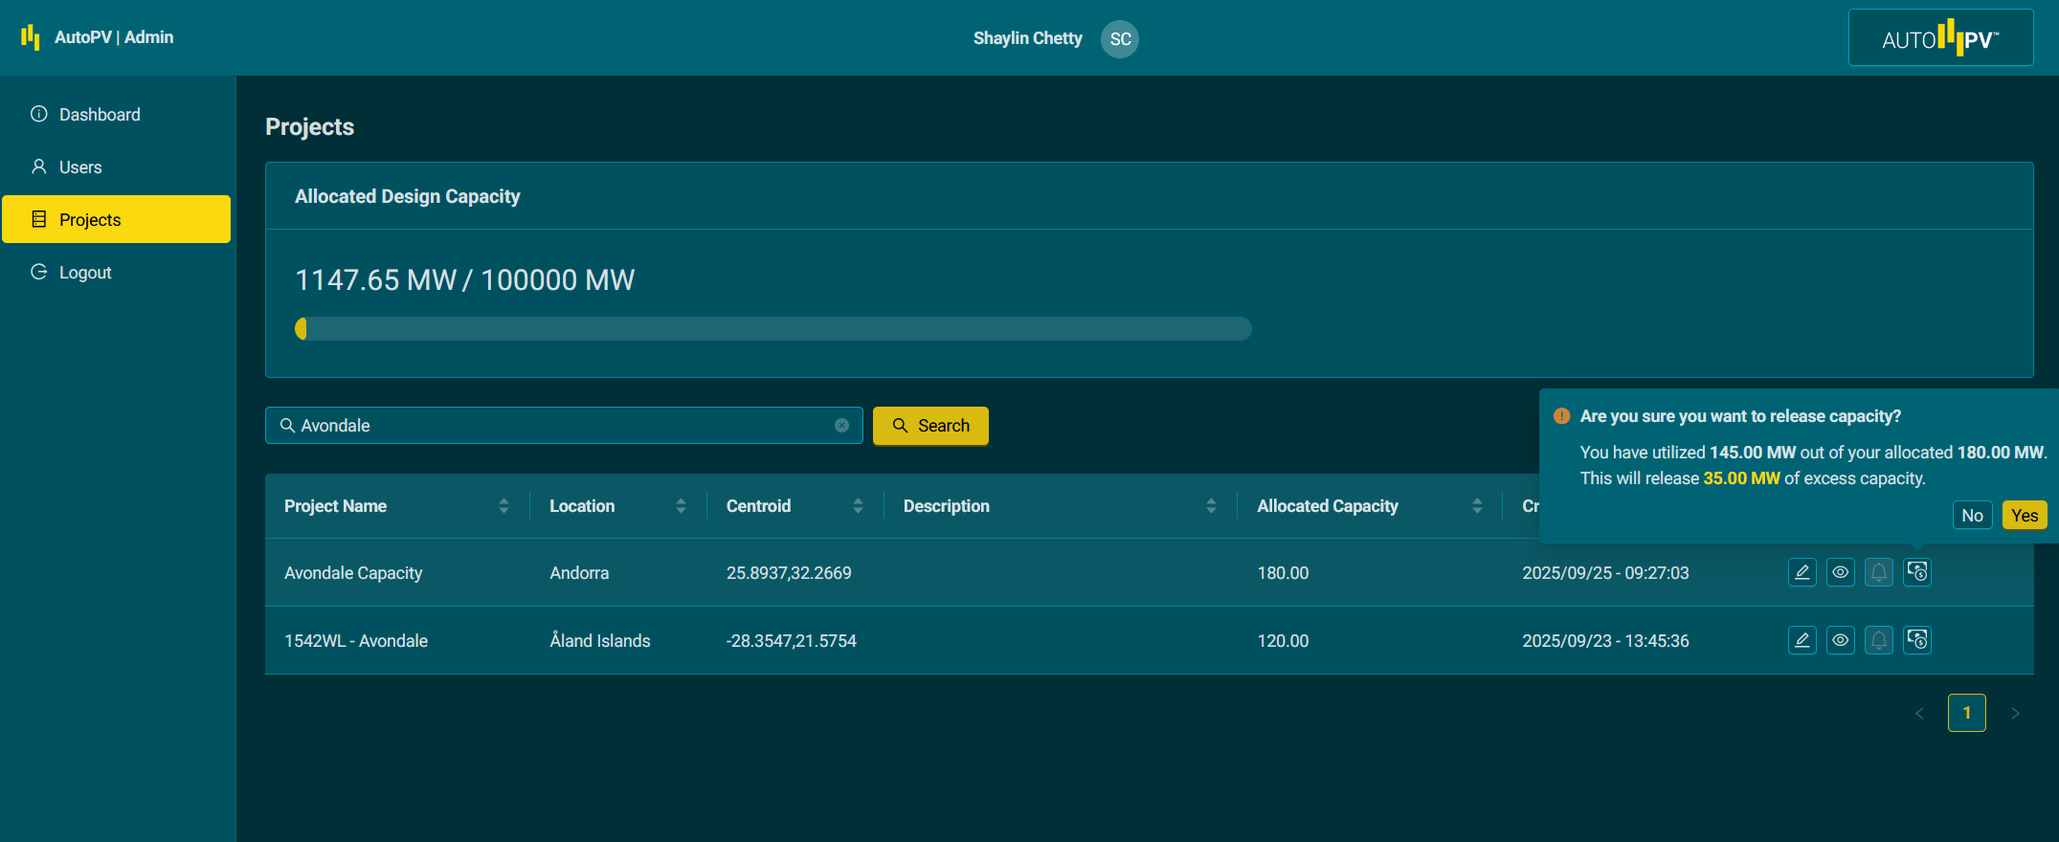Click bell icon for 1542WL - Avondale
The height and width of the screenshot is (842, 2059).
tap(1878, 640)
